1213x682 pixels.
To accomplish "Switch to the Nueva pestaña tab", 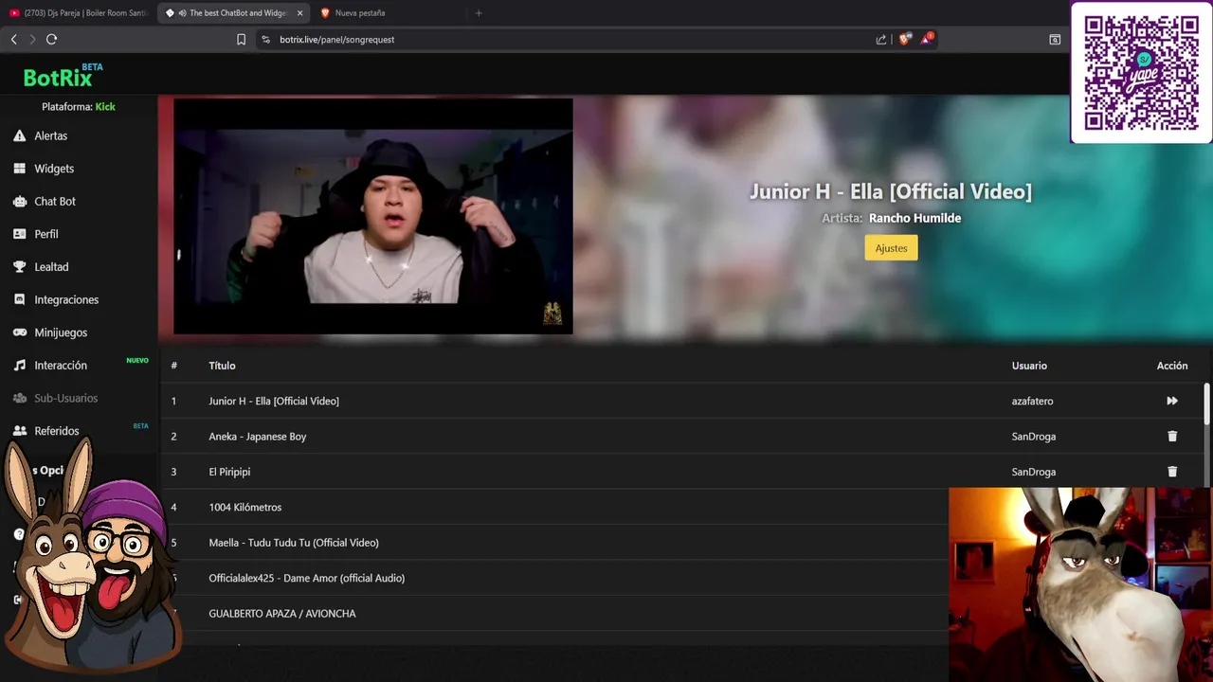I will coord(389,13).
